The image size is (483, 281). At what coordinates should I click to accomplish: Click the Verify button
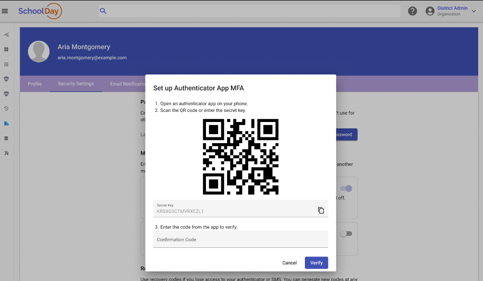pyautogui.click(x=316, y=263)
